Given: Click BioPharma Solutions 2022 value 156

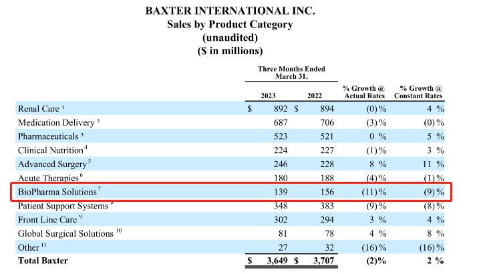Looking at the screenshot, I should click(327, 192).
